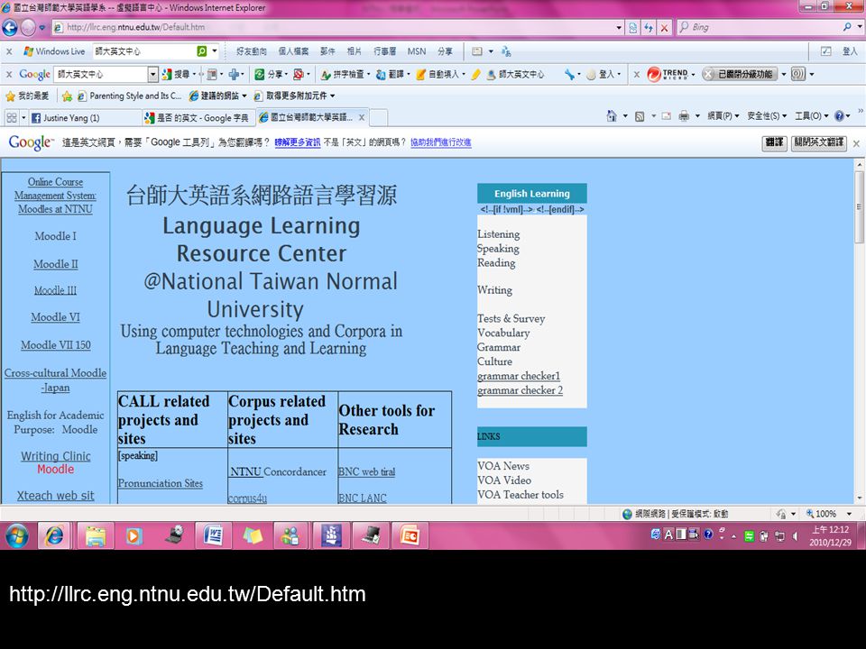Viewport: 866px width, 649px height.
Task: Click the RSS feeds icon
Action: (640, 116)
